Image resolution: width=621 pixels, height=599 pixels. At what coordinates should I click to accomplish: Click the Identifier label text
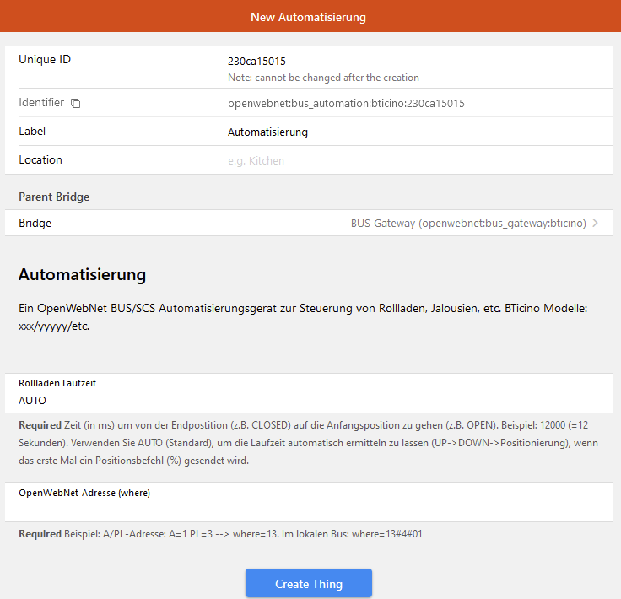pos(41,103)
